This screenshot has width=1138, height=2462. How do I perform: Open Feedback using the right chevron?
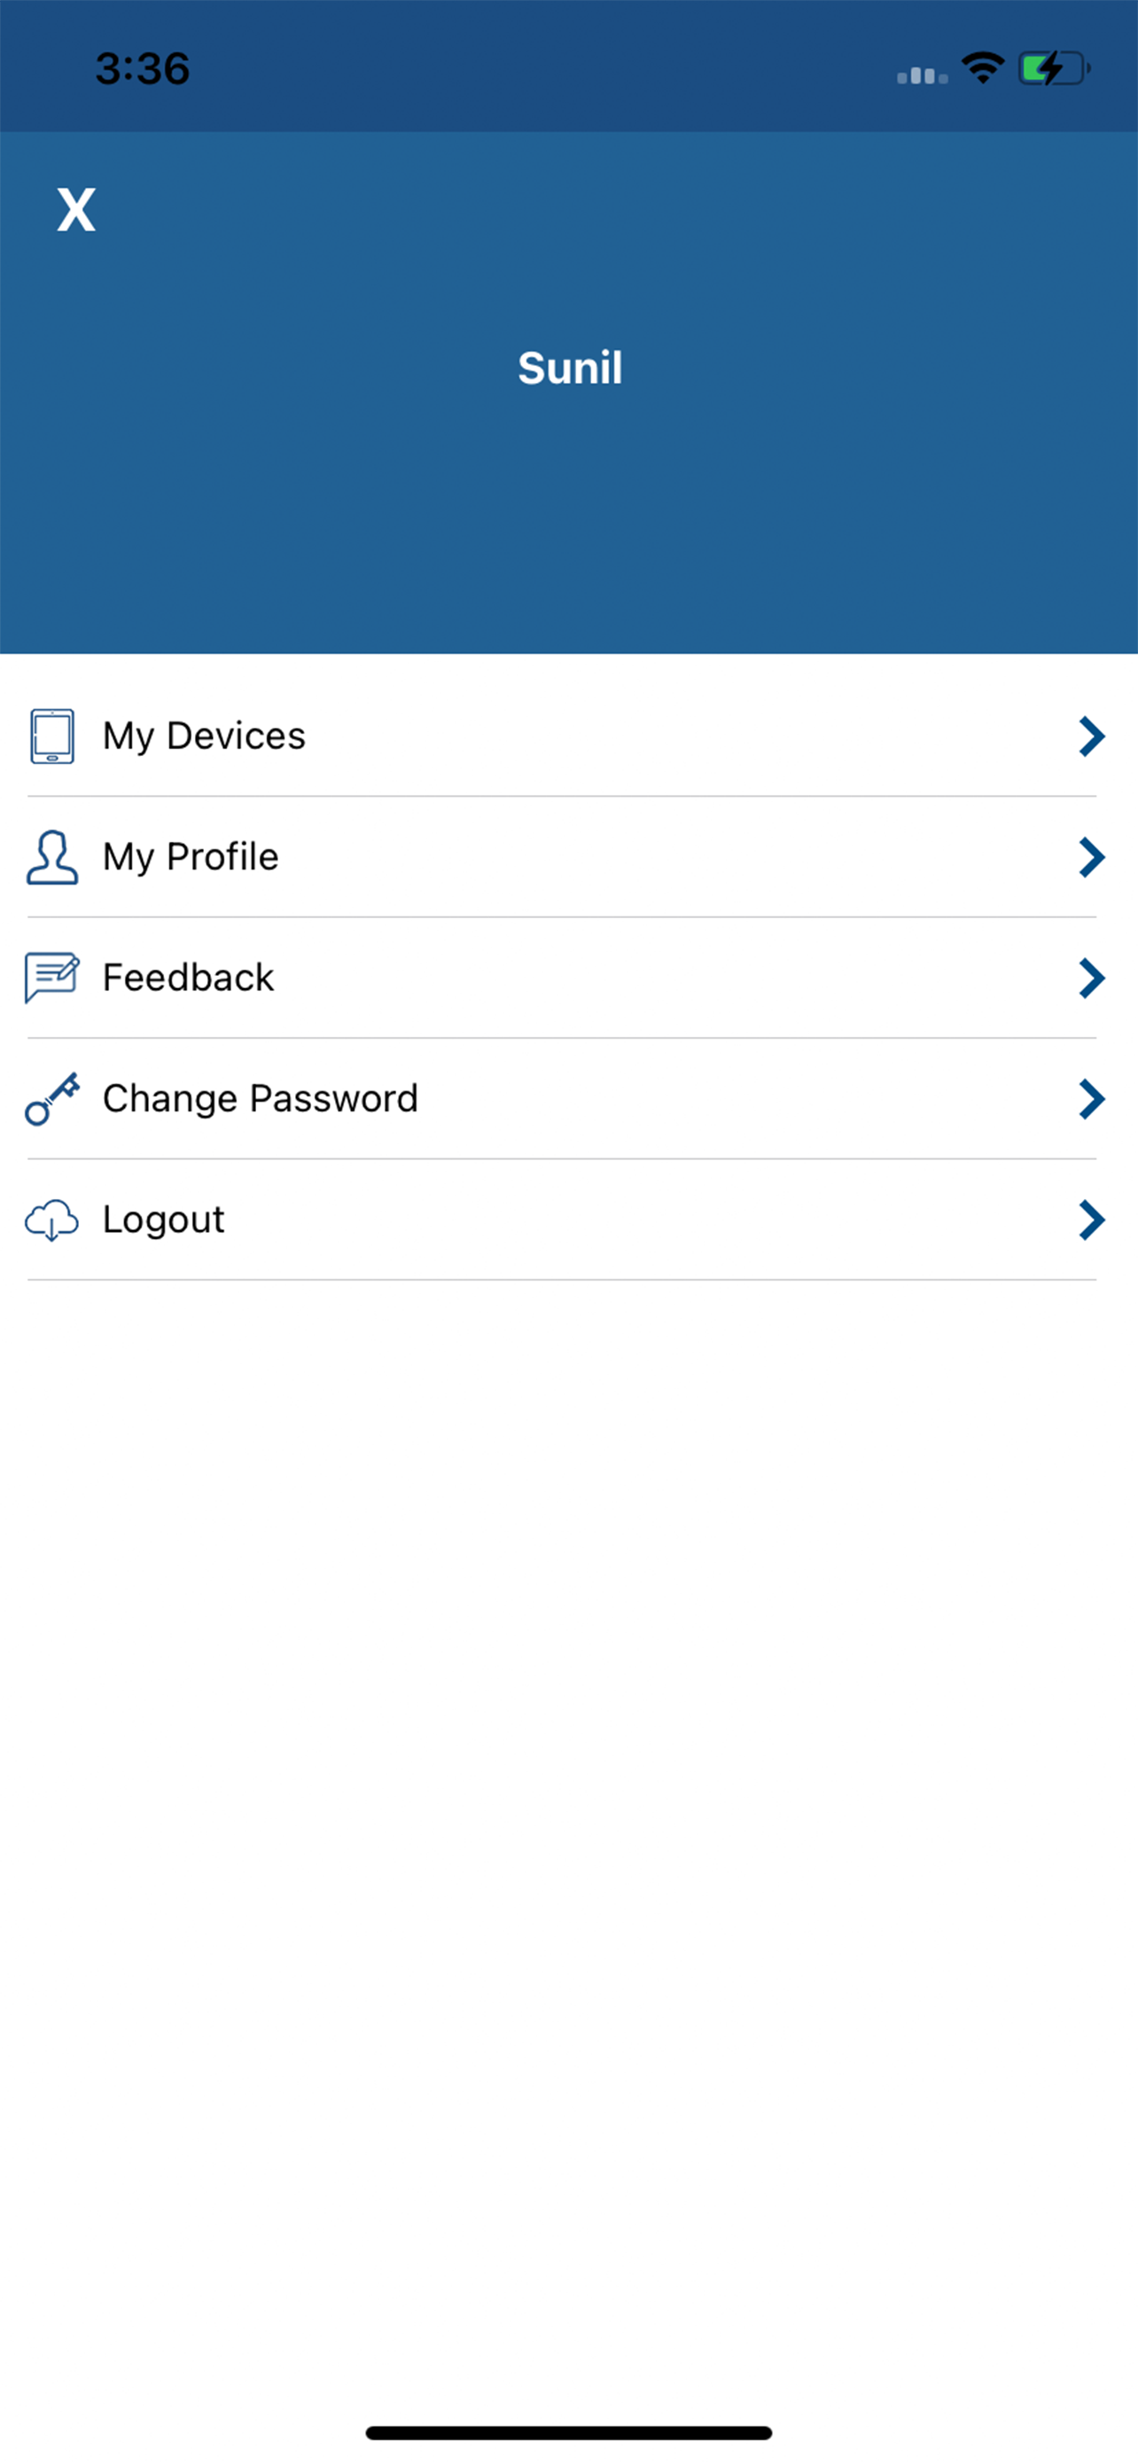[x=1091, y=978]
